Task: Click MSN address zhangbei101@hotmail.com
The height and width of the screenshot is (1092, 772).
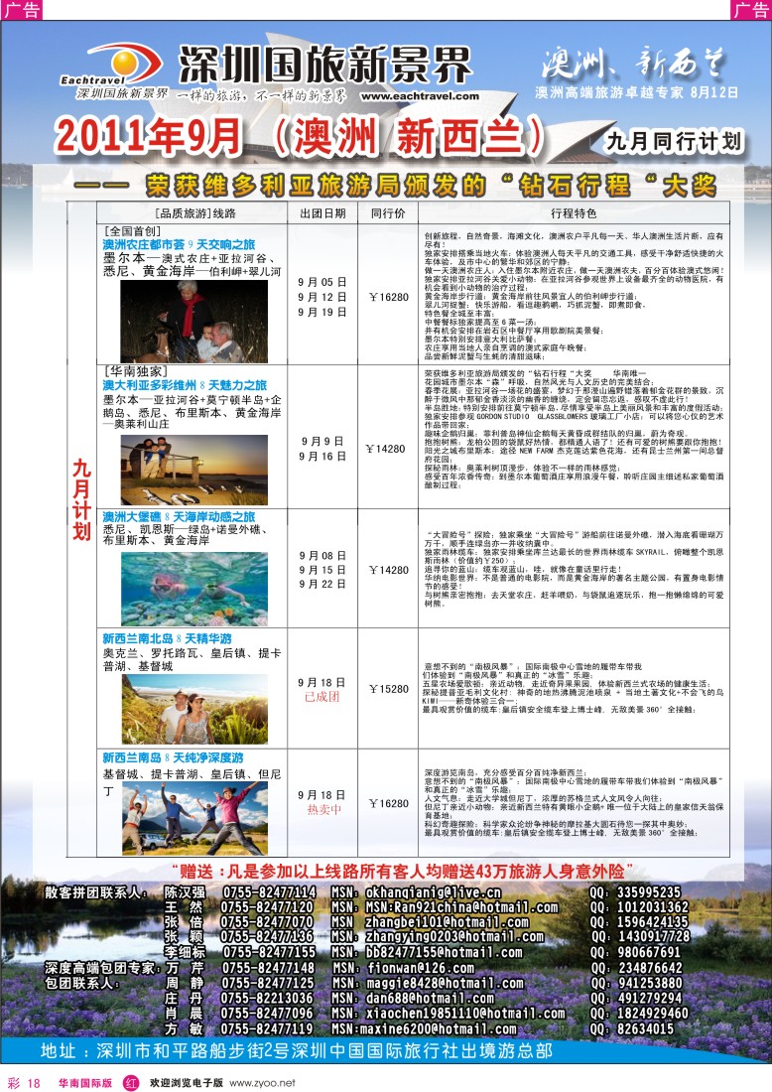Action: coord(447,923)
